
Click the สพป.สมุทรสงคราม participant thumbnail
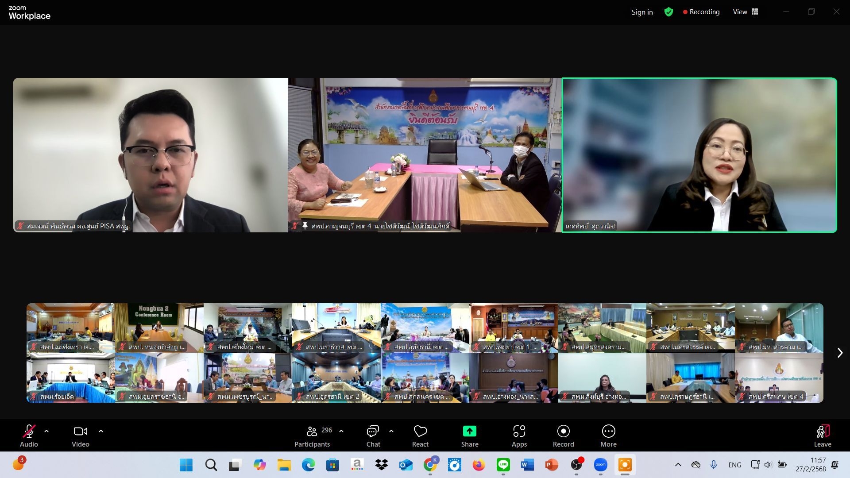(602, 328)
